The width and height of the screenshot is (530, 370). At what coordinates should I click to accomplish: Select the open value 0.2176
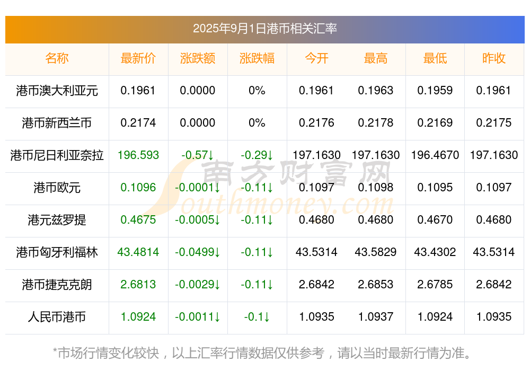point(316,123)
